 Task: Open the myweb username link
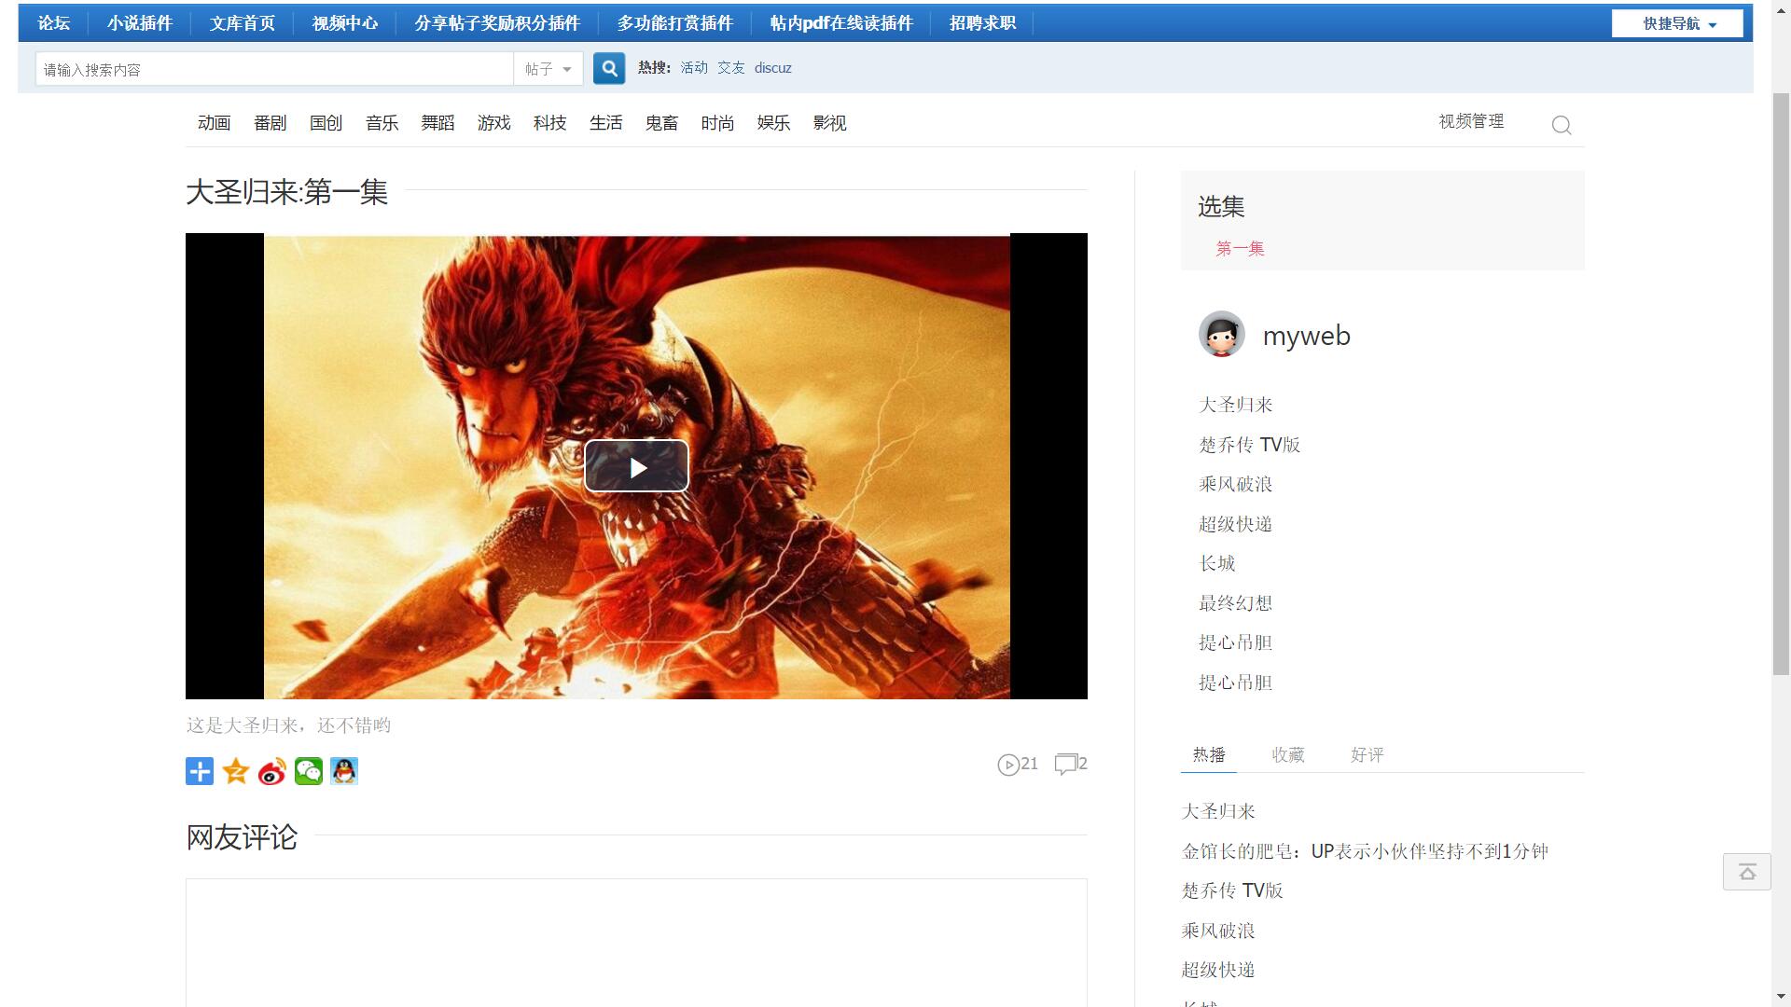[x=1307, y=336]
